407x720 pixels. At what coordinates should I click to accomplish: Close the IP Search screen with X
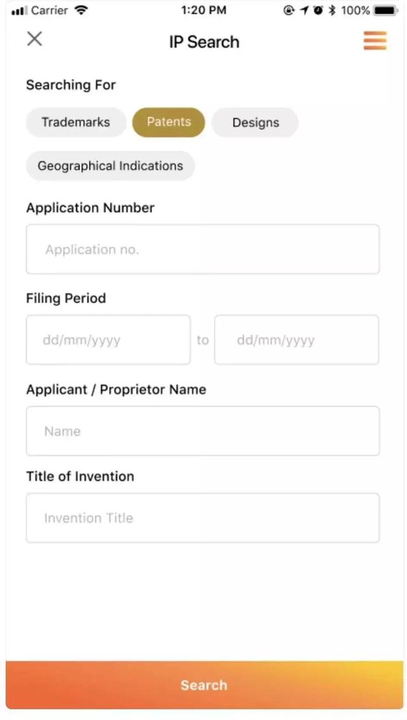point(34,39)
